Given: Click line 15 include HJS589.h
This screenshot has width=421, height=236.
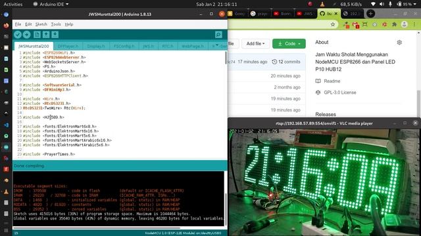Looking at the screenshot, I should coord(43,117).
